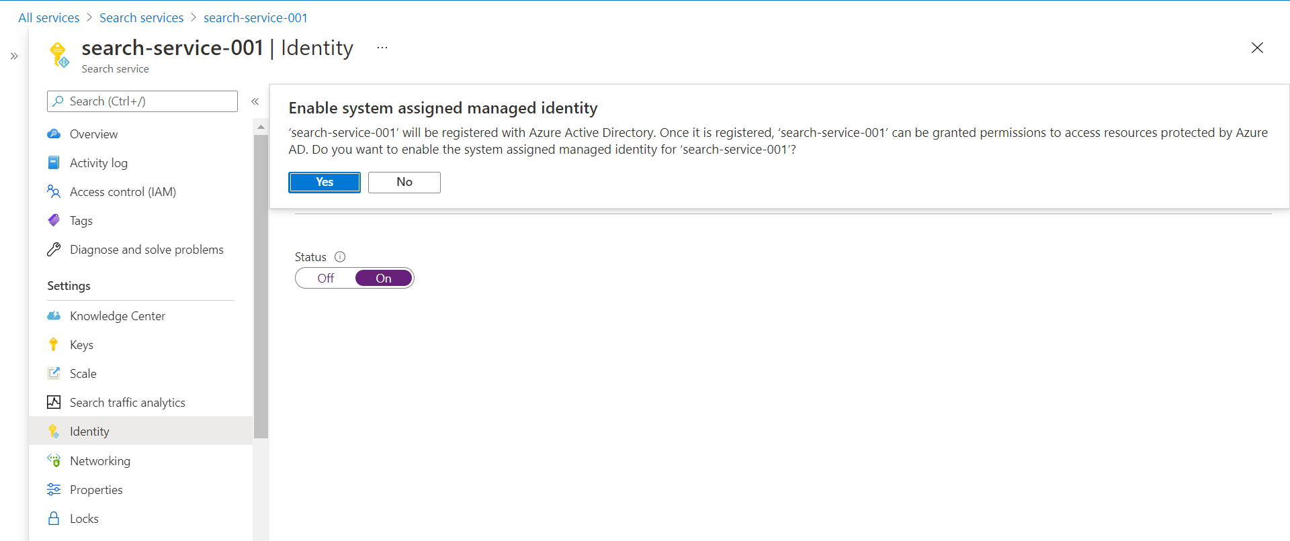This screenshot has height=541, width=1290.
Task: Click the Properties sliders icon
Action: point(54,489)
